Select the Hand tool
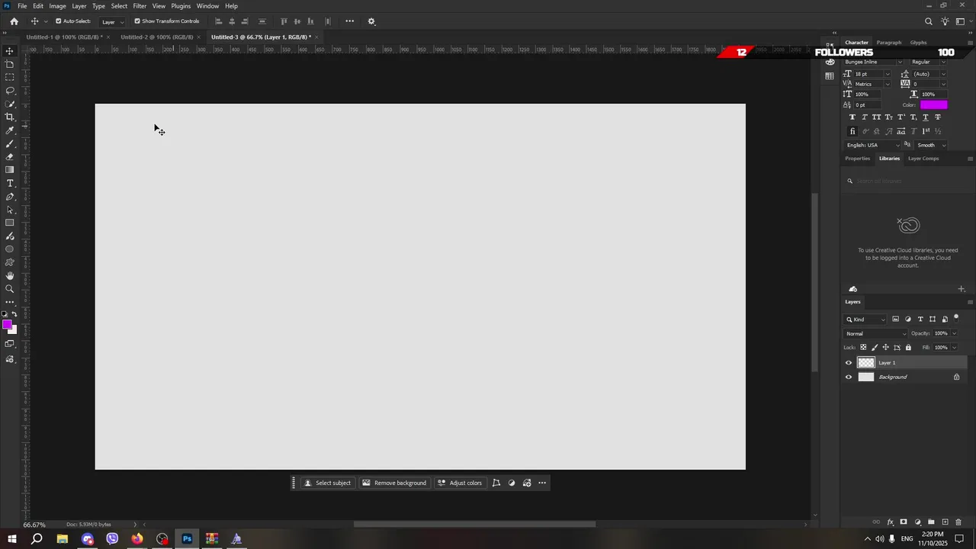Image resolution: width=976 pixels, height=549 pixels. (10, 276)
